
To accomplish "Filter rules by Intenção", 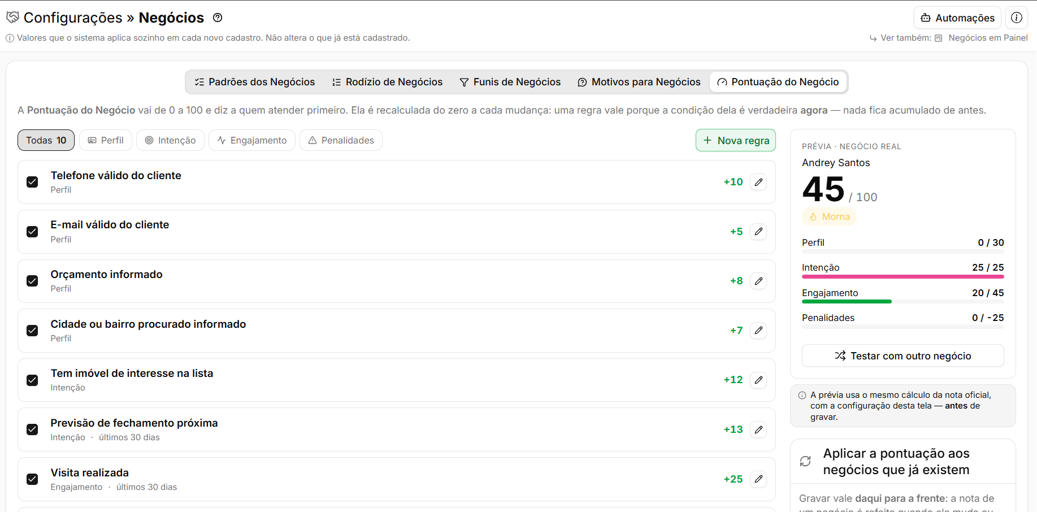I will coord(170,140).
